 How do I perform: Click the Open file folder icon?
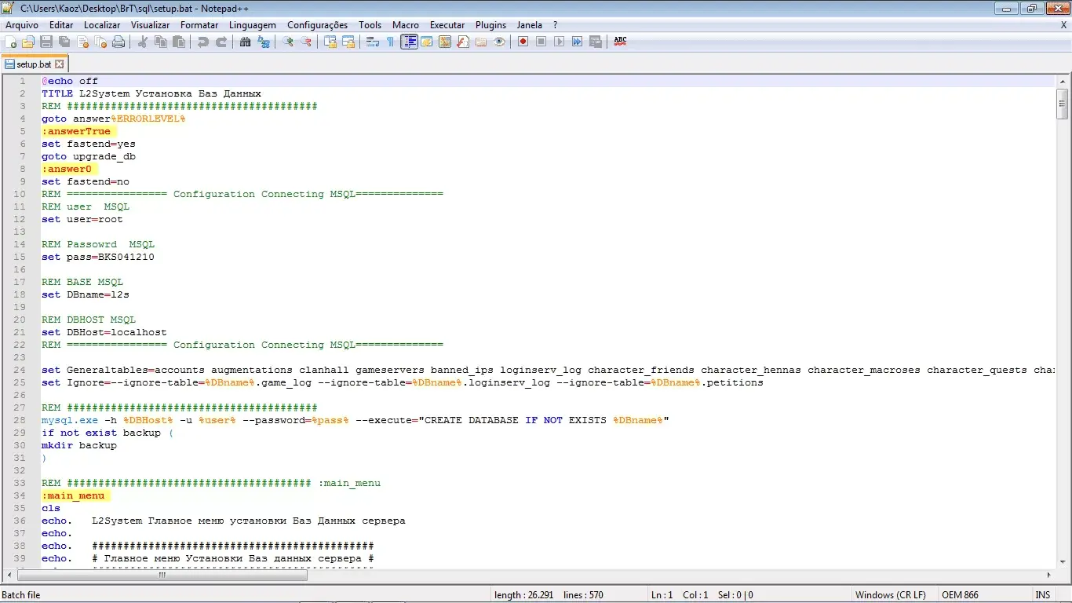28,42
